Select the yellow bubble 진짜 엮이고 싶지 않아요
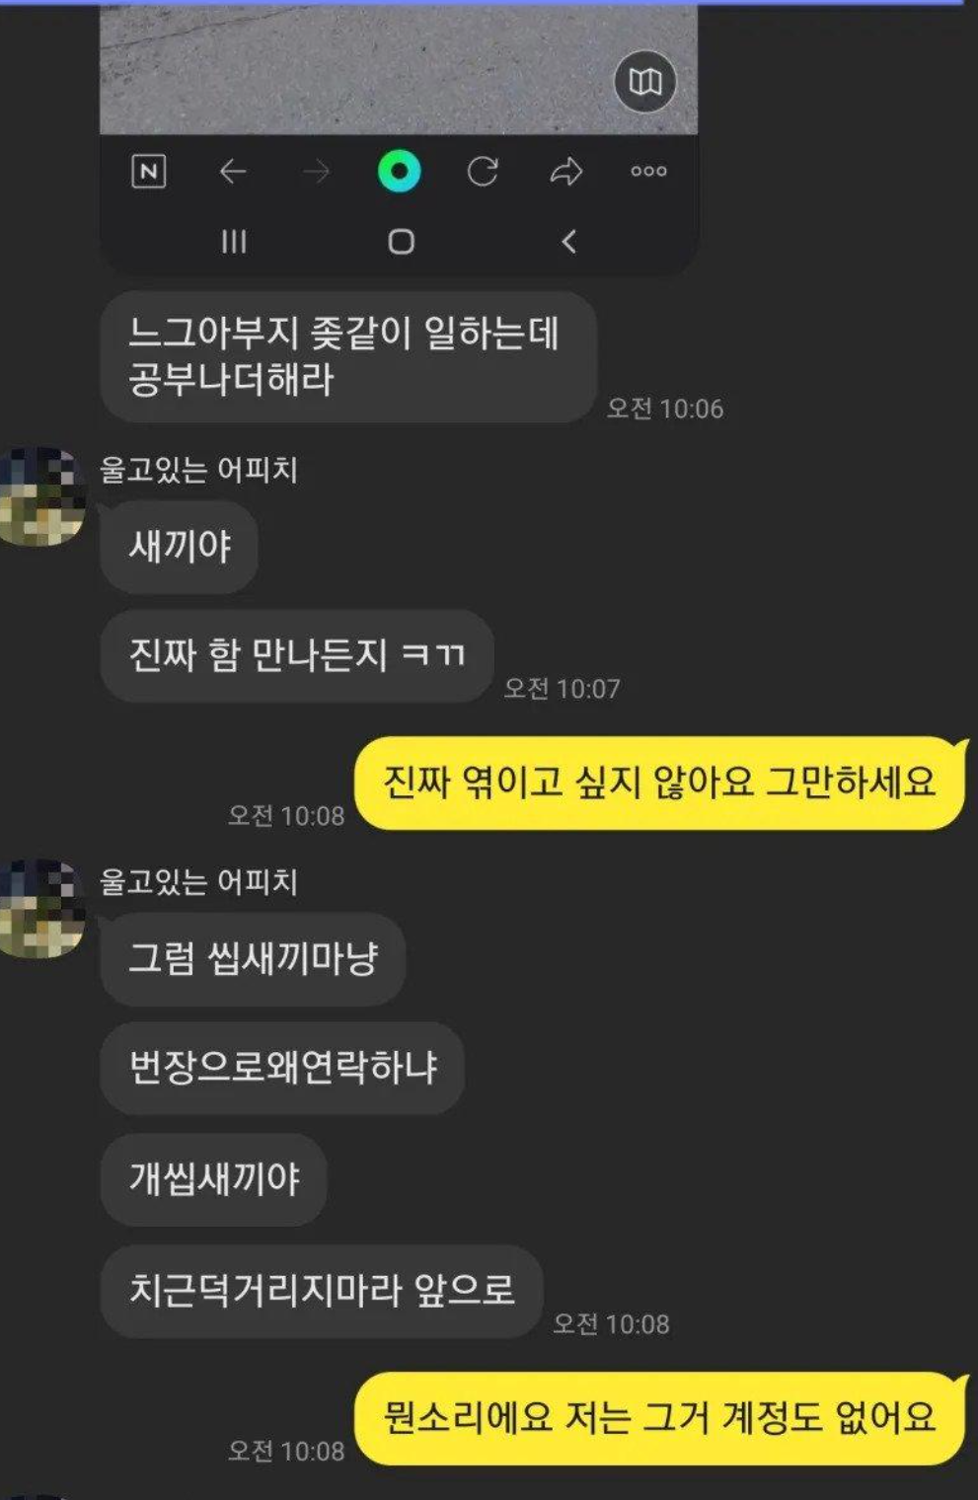The height and width of the screenshot is (1500, 978). coord(659,784)
